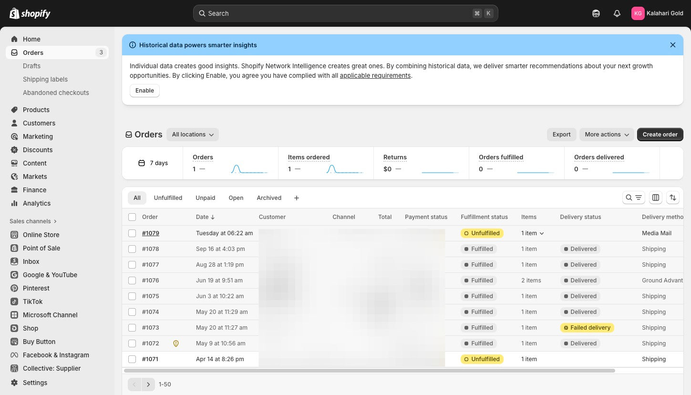Sort orders by the Date column
This screenshot has width=691, height=395.
[206, 217]
